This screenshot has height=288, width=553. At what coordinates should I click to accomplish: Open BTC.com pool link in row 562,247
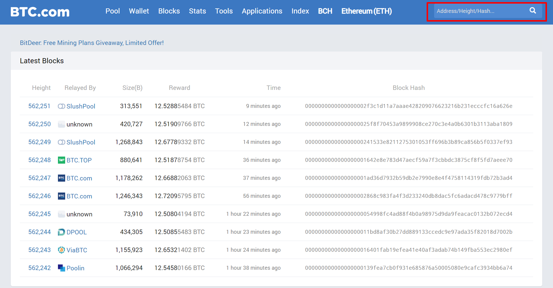(79, 178)
